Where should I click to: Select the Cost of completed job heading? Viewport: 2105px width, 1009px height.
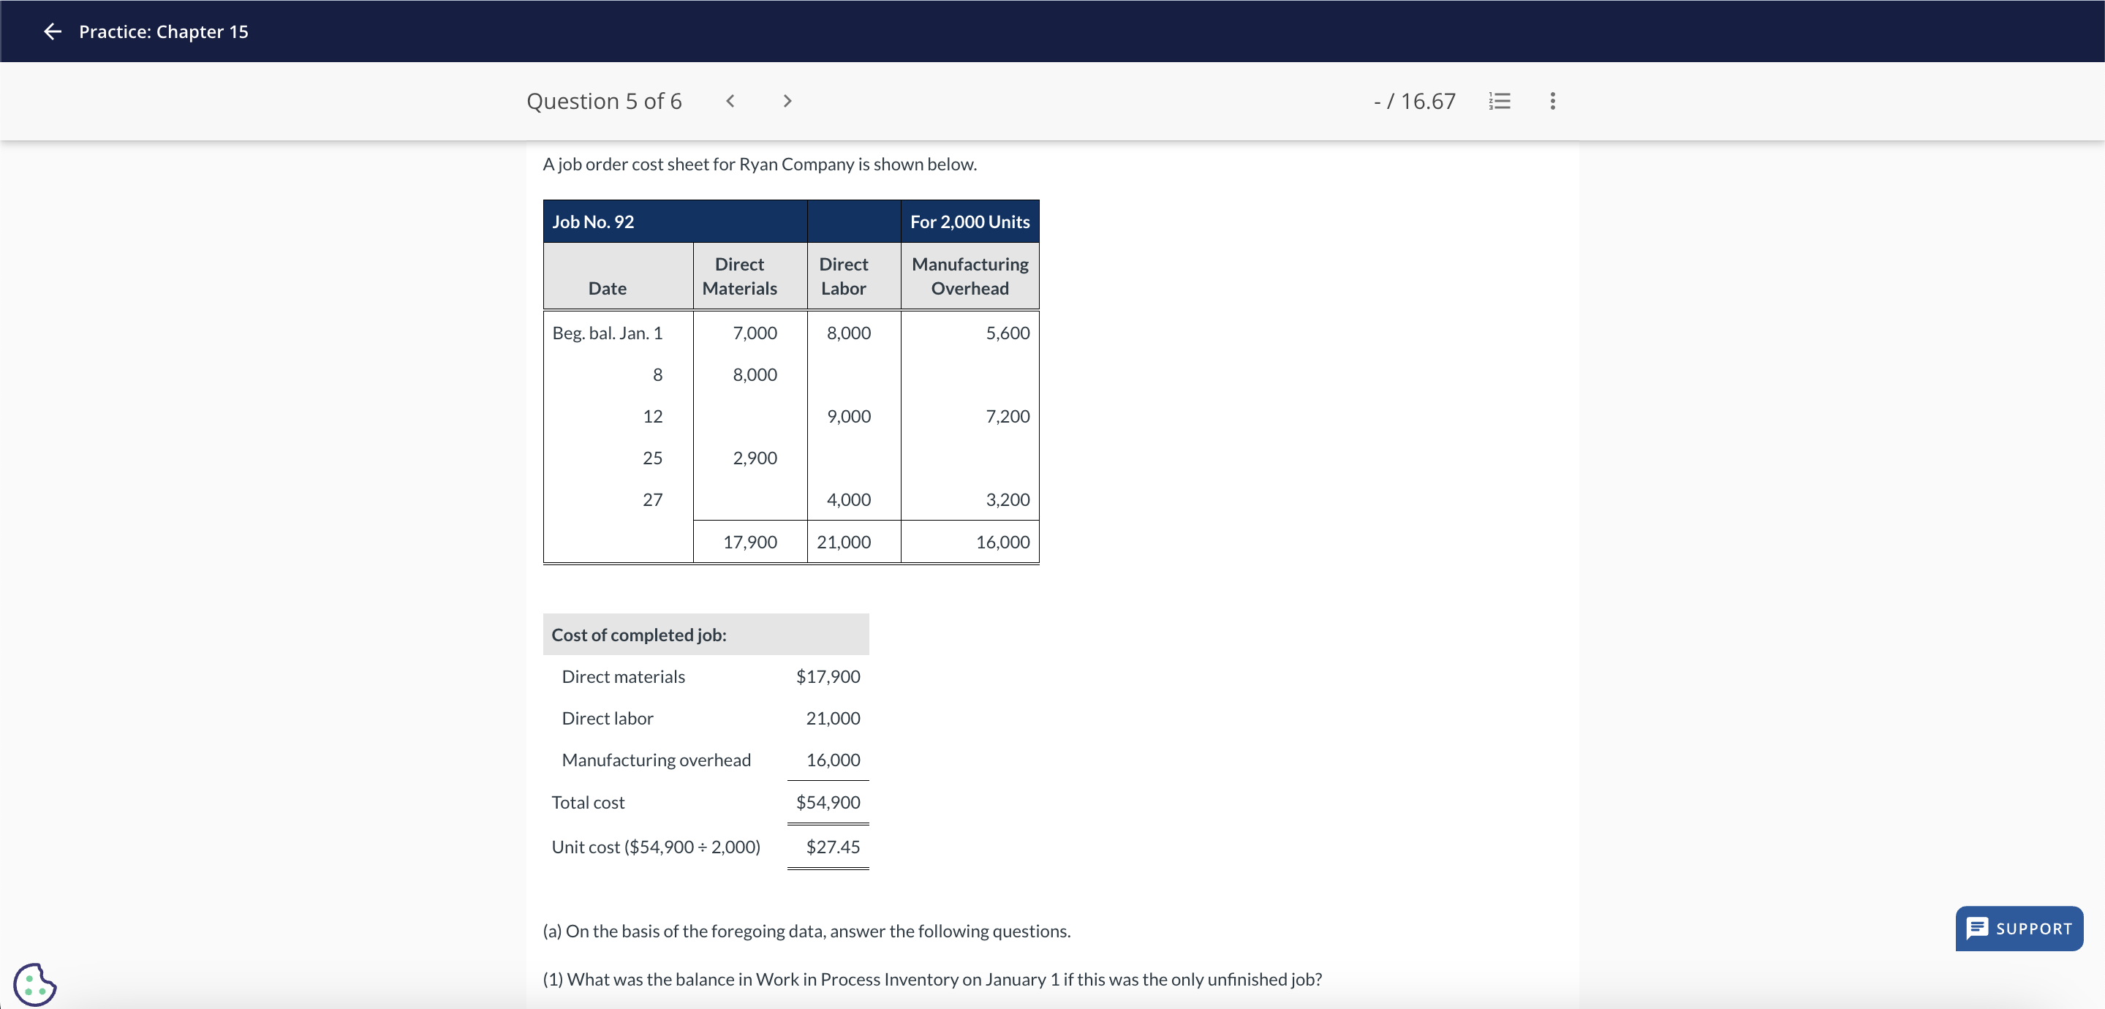[638, 634]
